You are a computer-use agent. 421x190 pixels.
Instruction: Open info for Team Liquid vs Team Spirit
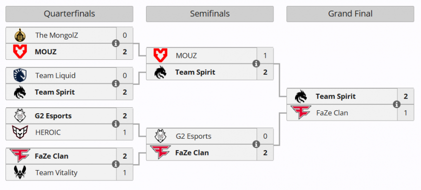[115, 83]
